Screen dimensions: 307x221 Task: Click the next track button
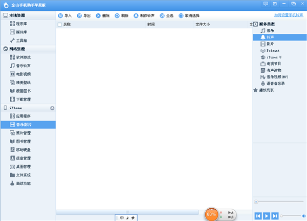tap(275, 216)
